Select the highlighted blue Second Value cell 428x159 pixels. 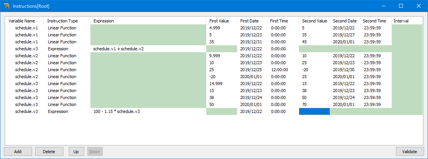pos(314,111)
